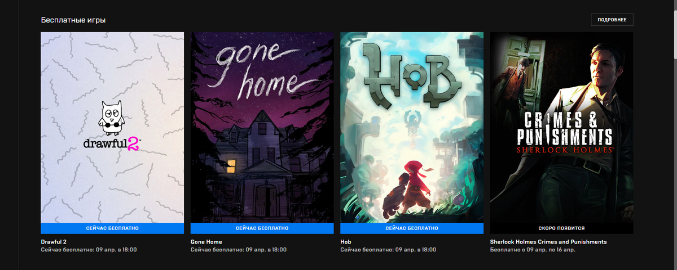Click the Бесплатные игры section heading

(x=73, y=20)
